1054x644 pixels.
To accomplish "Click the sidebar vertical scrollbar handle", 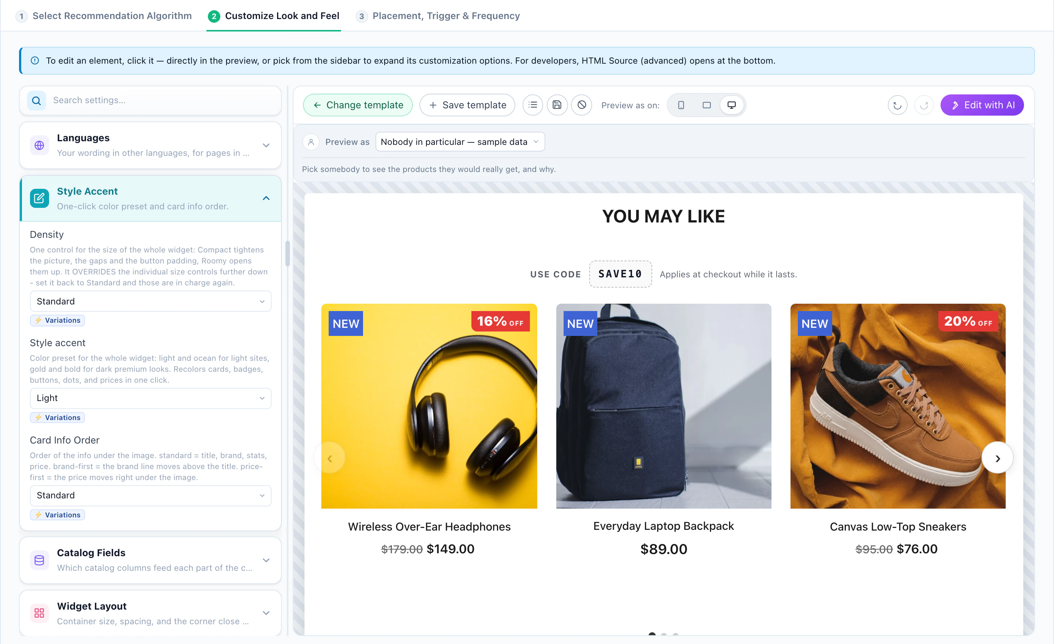I will tap(287, 253).
